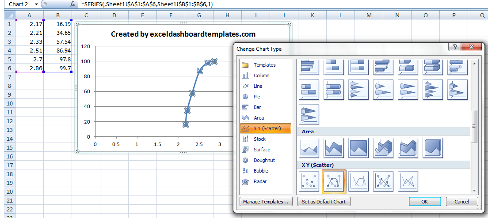Click Cancel in Change Chart Type
Screen dimensions: 488x218
[461, 202]
